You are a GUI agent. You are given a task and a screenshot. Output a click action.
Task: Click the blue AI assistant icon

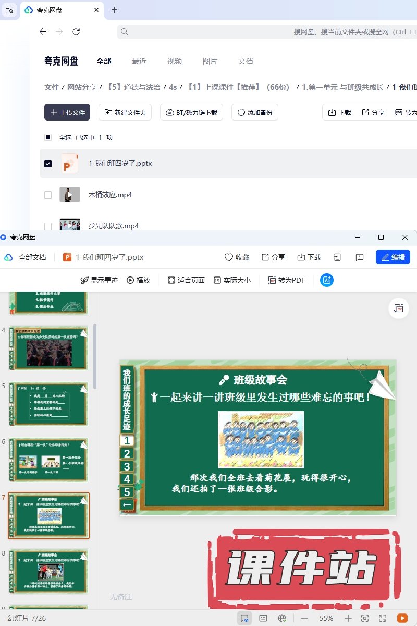(327, 280)
